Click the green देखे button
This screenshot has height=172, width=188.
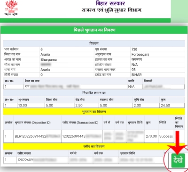point(178,160)
